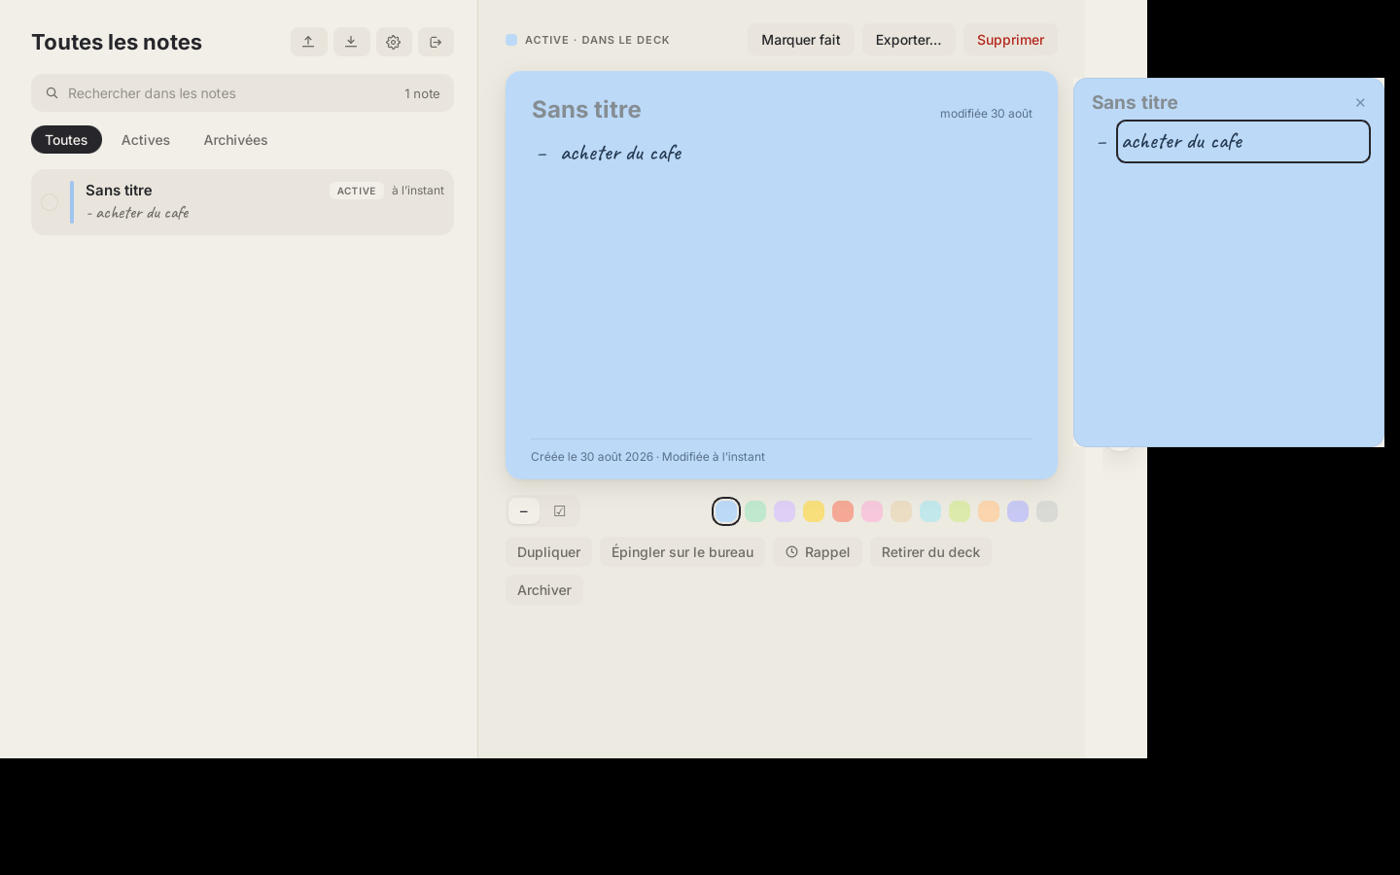Open settings with the gear icon
Screen dimensions: 1400x875
394,42
